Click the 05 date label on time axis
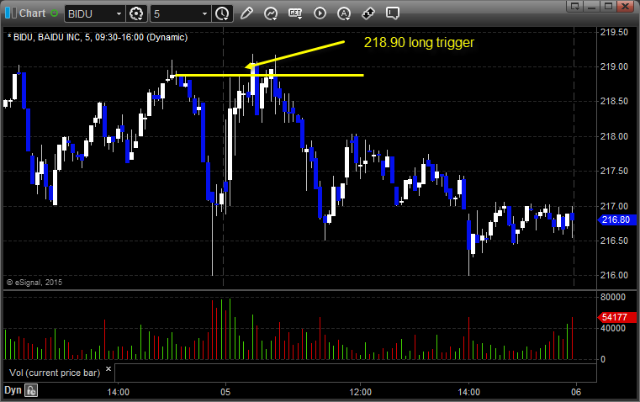The width and height of the screenshot is (640, 402). pyautogui.click(x=225, y=392)
